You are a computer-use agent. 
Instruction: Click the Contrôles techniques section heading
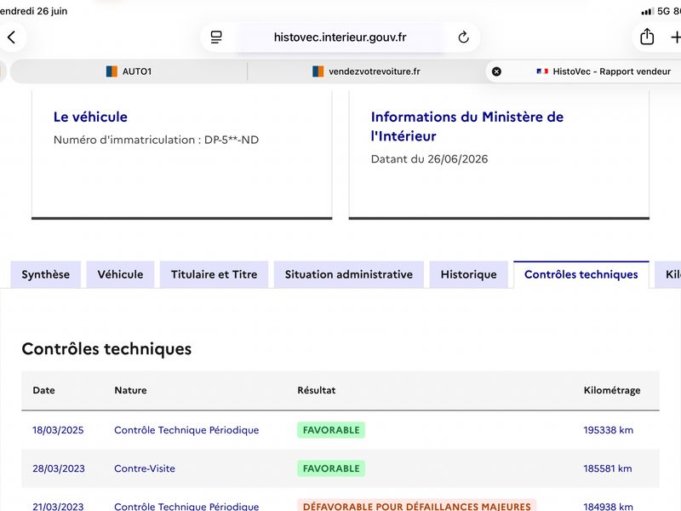[106, 349]
